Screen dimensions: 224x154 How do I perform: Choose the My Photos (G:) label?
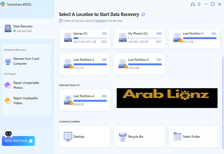138,34
